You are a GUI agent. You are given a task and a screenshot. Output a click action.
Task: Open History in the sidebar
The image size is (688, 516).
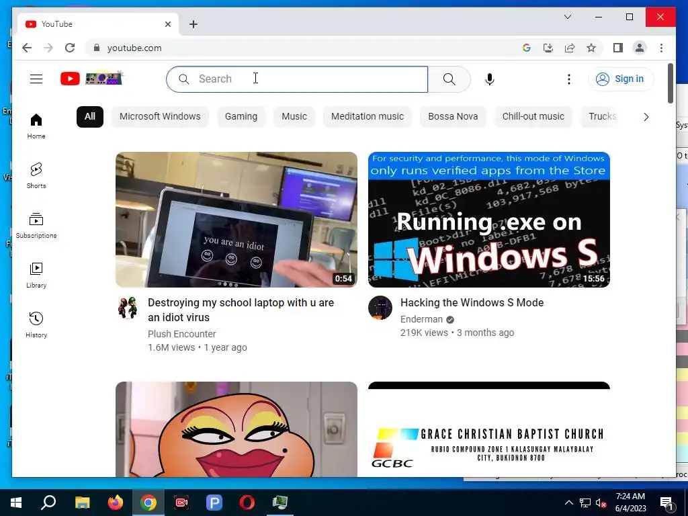[x=36, y=325]
